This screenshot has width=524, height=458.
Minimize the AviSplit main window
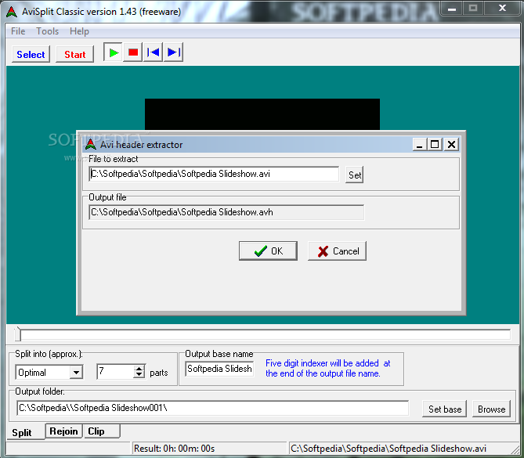[451, 9]
